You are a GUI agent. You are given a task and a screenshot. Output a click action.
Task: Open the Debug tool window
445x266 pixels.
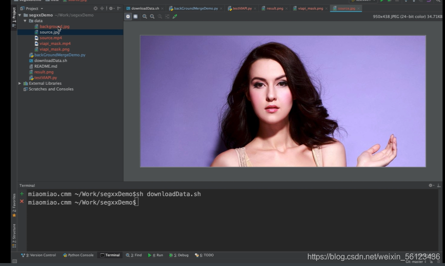coord(179,255)
